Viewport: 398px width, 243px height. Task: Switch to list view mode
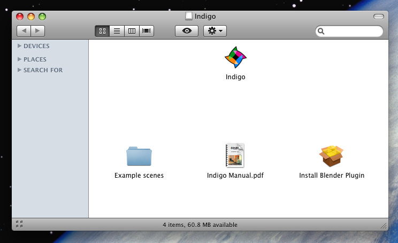pyautogui.click(x=117, y=31)
